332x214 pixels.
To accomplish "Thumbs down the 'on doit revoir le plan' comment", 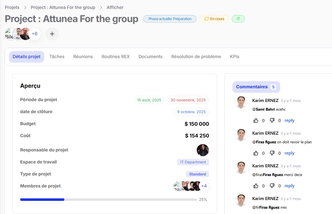I will pos(272,153).
